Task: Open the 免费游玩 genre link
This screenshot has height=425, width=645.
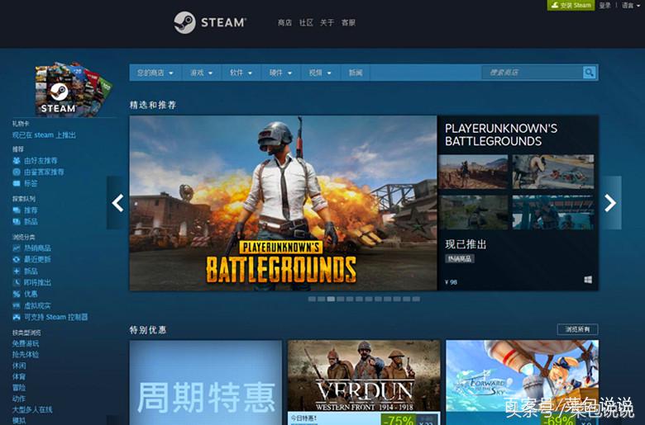Action: pyautogui.click(x=26, y=343)
